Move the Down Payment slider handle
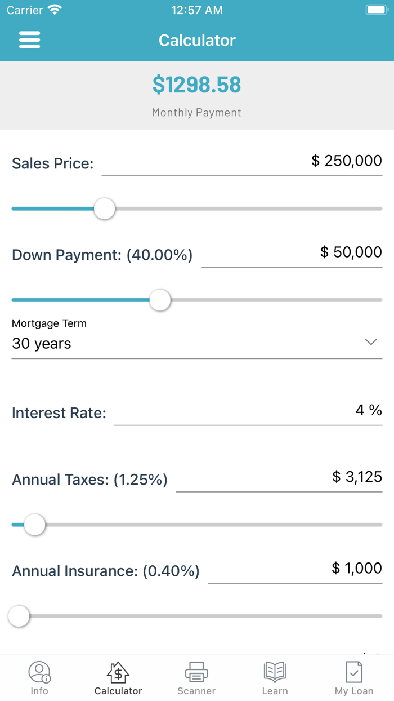 coord(160,300)
